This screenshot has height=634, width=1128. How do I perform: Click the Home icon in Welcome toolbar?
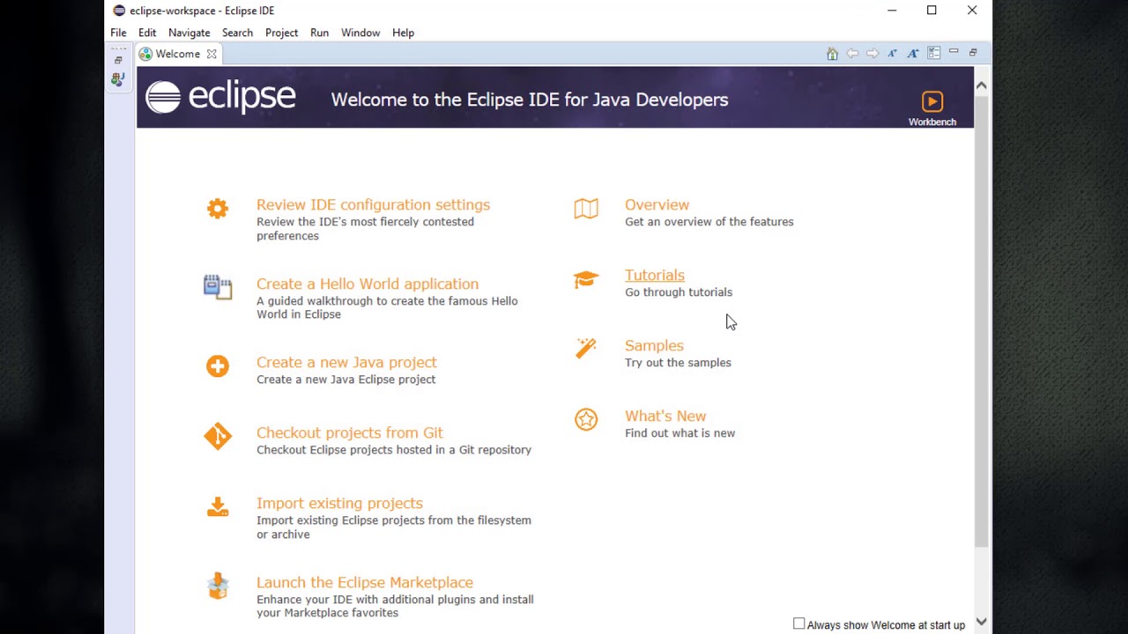(x=832, y=54)
